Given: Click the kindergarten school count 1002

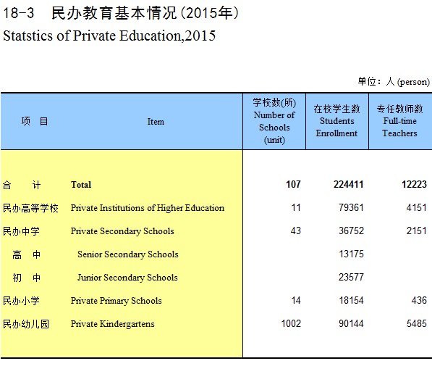Looking at the screenshot, I should click(x=291, y=323).
